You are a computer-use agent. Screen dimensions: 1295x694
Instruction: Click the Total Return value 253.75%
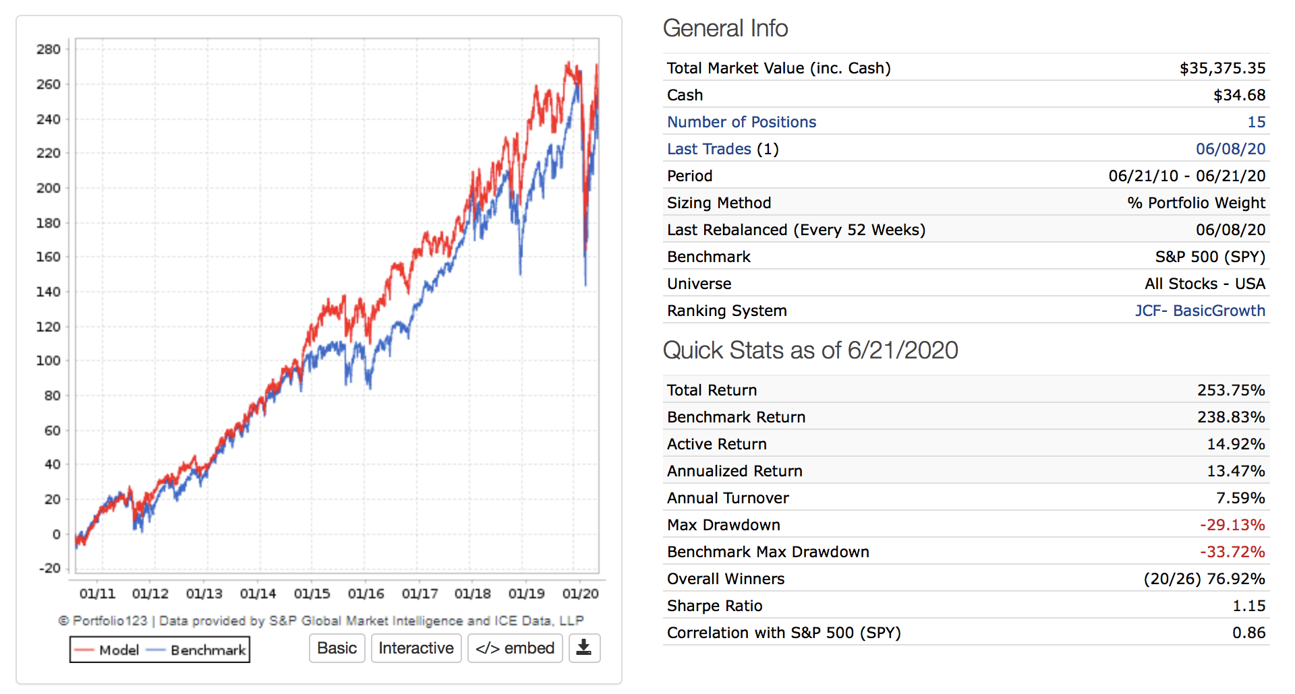click(x=1231, y=390)
